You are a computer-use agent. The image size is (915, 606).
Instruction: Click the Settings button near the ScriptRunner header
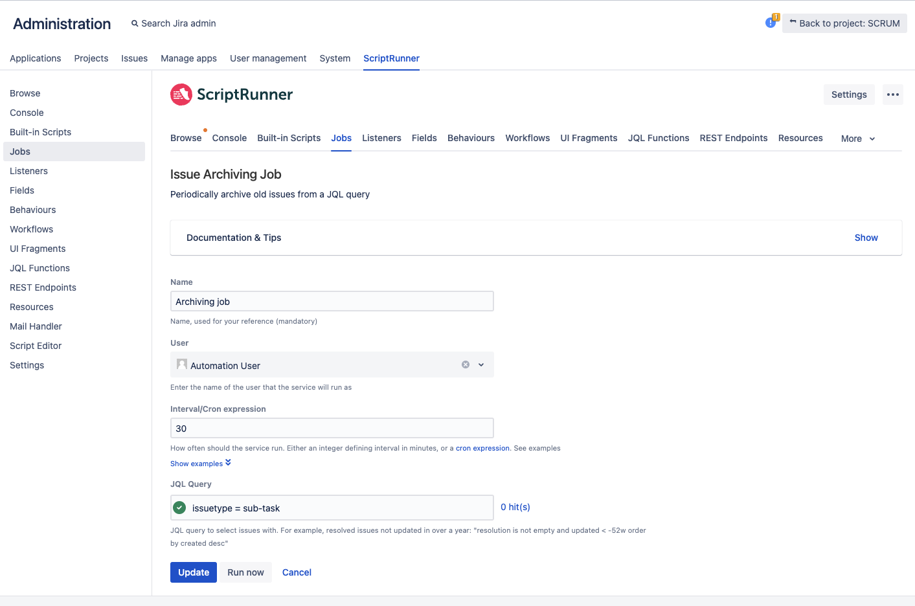coord(849,95)
